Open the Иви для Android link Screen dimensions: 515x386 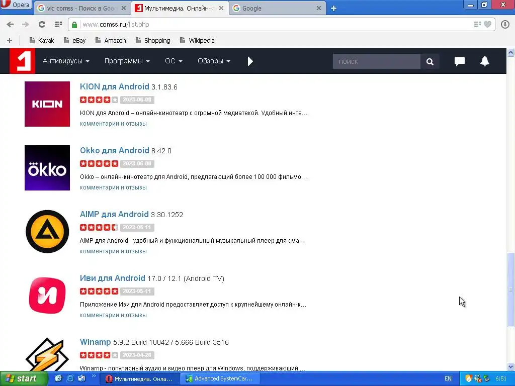pos(112,278)
